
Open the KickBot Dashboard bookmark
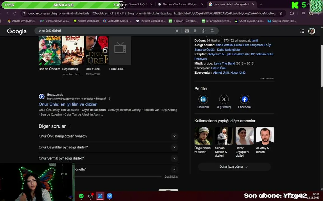click(x=86, y=21)
